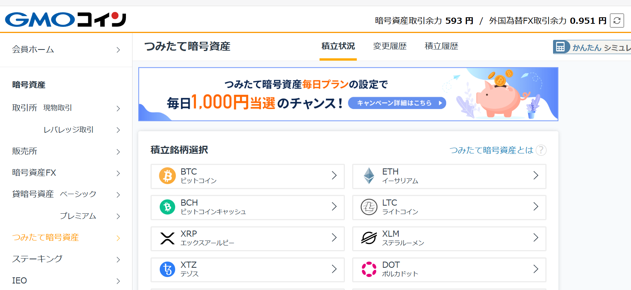
Task: Click the 暗号資産取引余力 593 円 text
Action: (x=424, y=21)
